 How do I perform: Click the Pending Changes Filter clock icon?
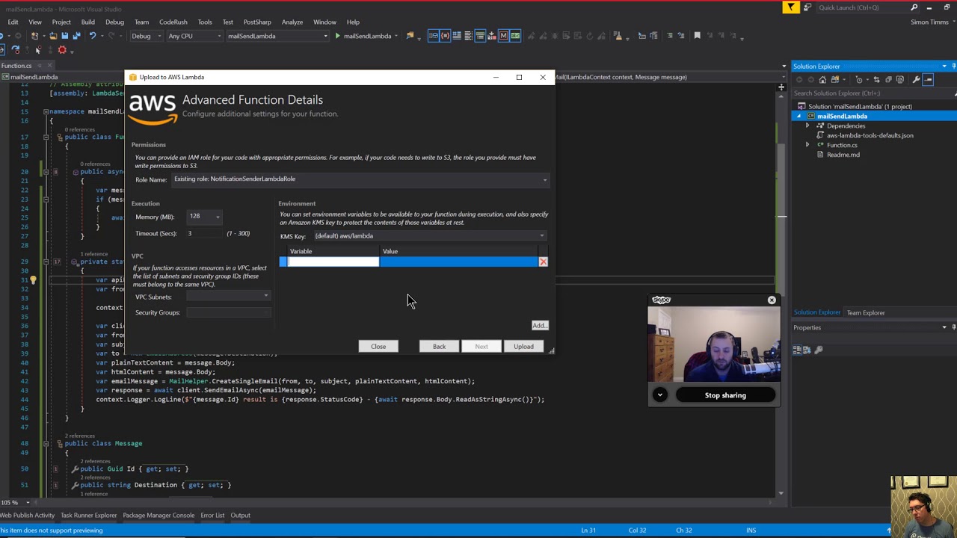[859, 79]
